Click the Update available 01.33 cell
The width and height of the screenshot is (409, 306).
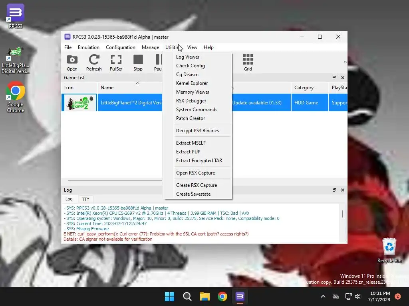coord(261,103)
